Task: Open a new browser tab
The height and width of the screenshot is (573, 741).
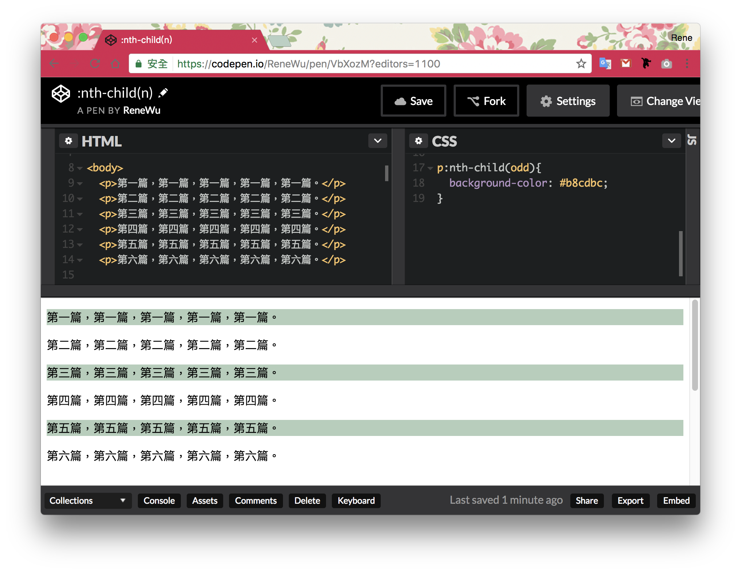Action: (x=279, y=41)
